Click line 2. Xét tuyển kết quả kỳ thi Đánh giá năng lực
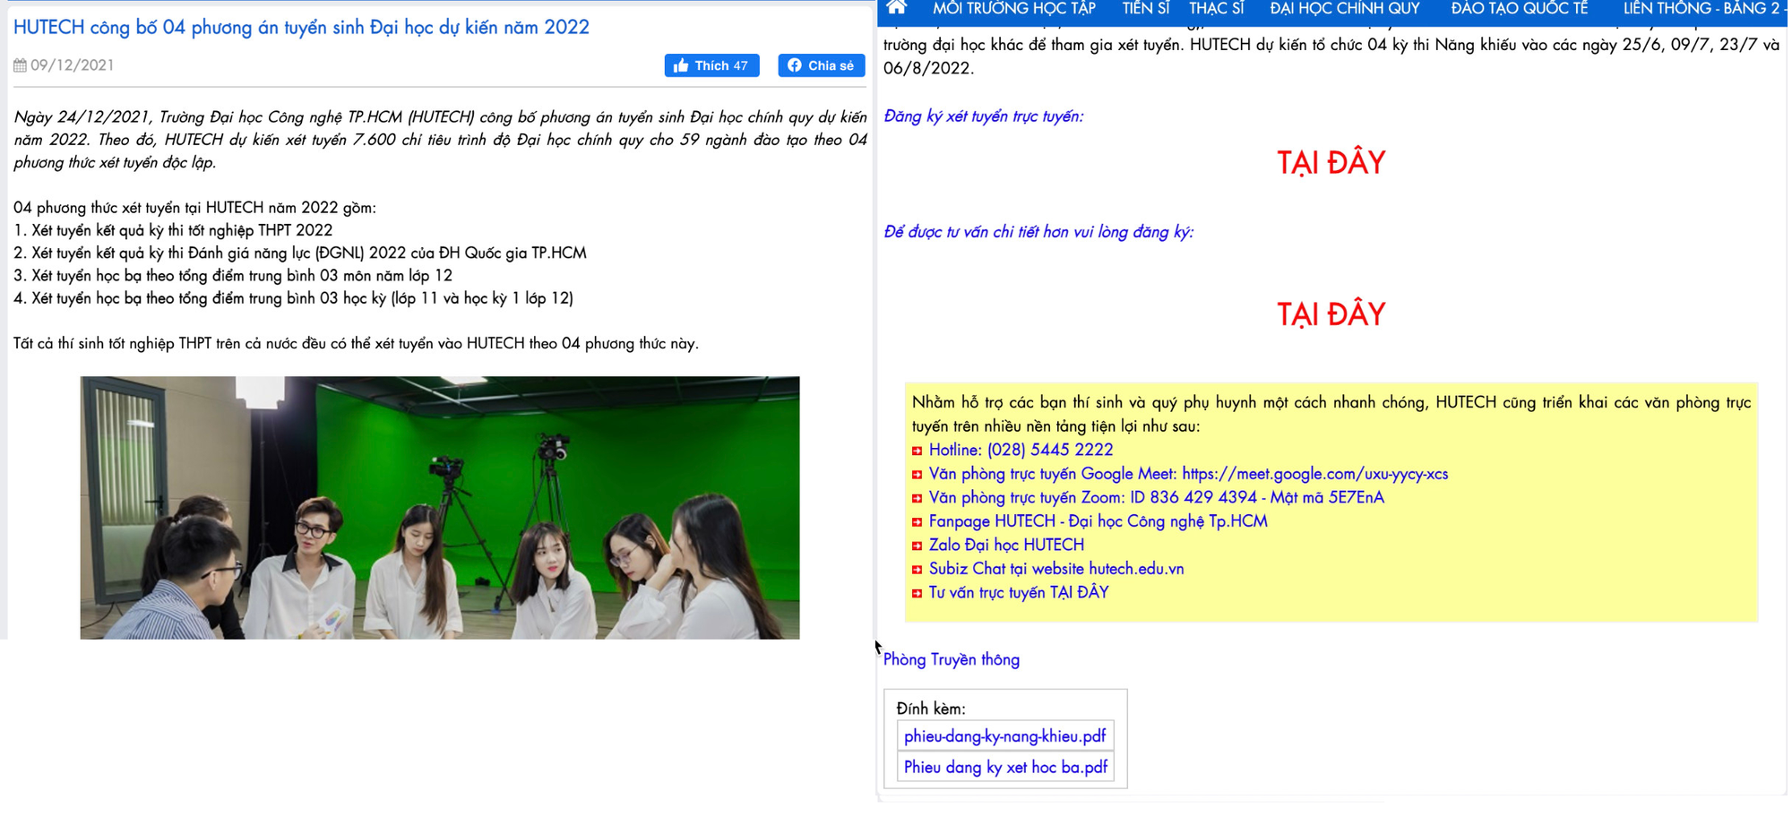 [300, 253]
